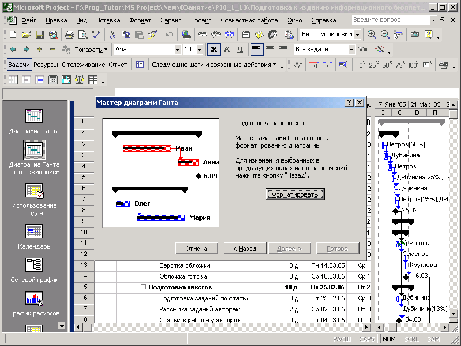The image size is (461, 346).
Task: Run the spelling check icon
Action: 96,35
